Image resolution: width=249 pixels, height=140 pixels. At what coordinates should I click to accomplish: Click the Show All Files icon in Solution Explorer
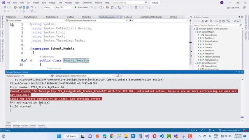[223, 21]
